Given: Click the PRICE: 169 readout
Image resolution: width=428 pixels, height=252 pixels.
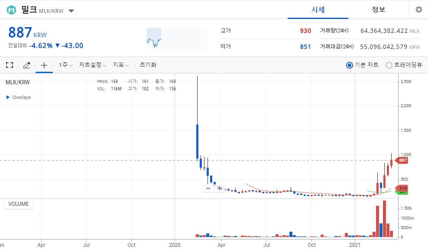Looking at the screenshot, I should click(x=107, y=81).
